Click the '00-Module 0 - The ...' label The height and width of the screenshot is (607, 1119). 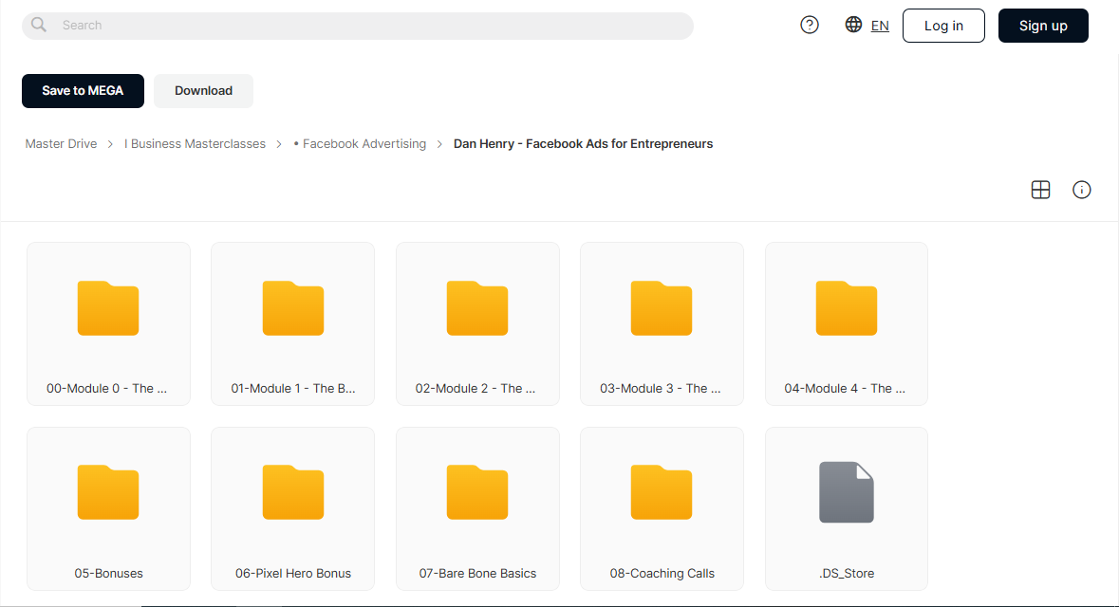point(107,389)
